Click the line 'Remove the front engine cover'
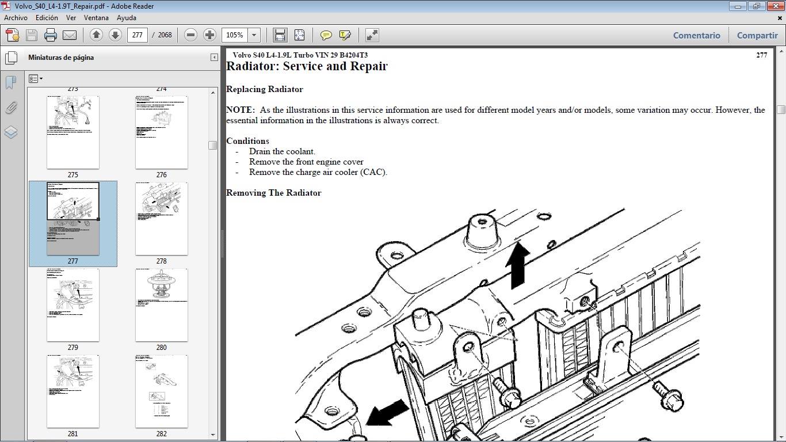This screenshot has height=442, width=786. pyautogui.click(x=306, y=162)
